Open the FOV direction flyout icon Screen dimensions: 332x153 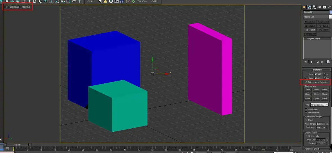(x=306, y=78)
